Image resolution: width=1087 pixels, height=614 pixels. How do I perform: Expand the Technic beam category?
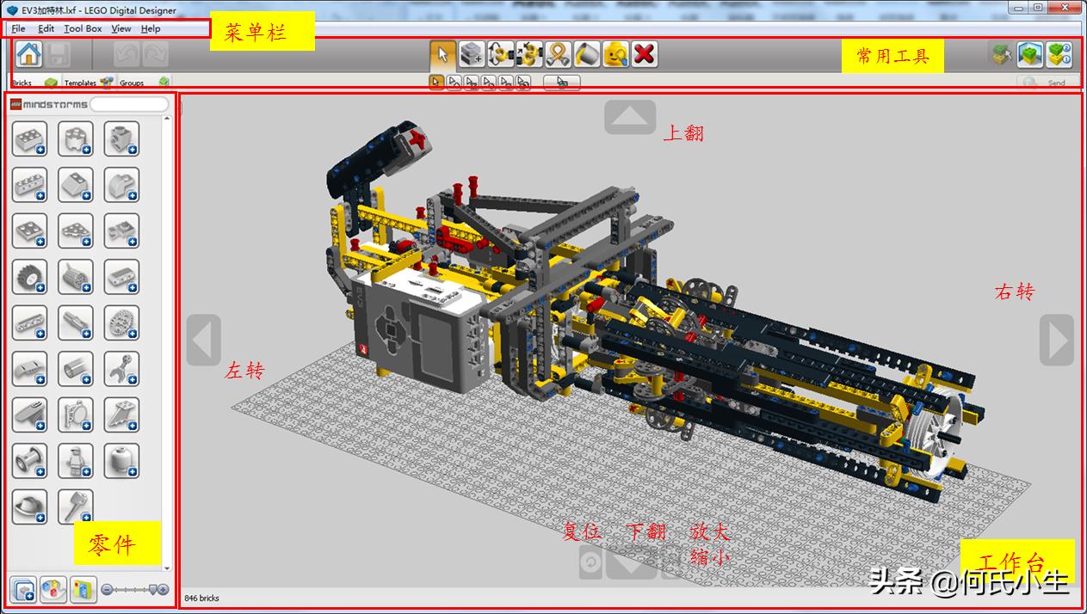[29, 322]
